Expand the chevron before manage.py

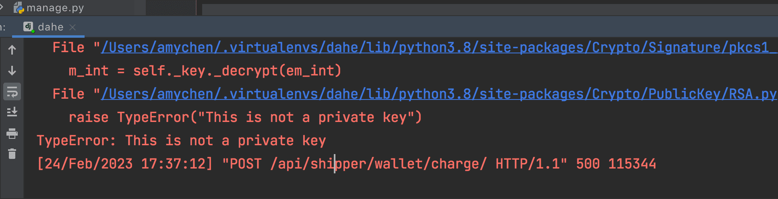click(x=2, y=7)
